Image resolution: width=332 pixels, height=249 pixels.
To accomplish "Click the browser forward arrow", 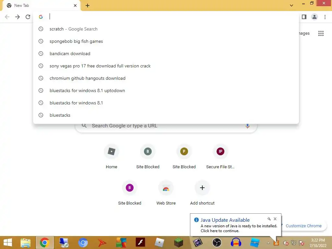I will coord(18,17).
